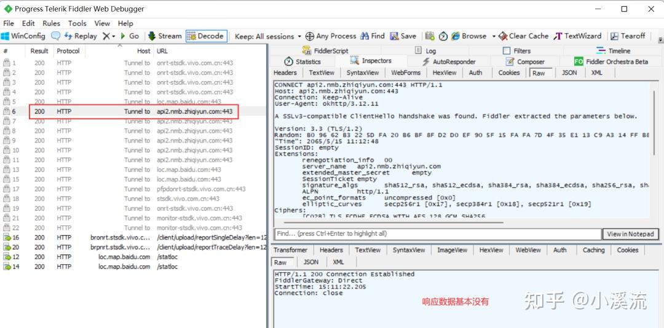Open the Fiddler Orchestra Beta tab
Viewport: 664px width, 328px height.
pyautogui.click(x=611, y=61)
